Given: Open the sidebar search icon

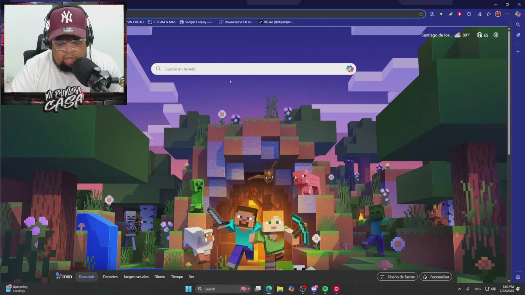Looking at the screenshot, I should pos(518,25).
